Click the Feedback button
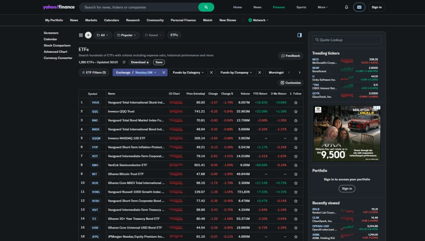This screenshot has width=425, height=241. [x=291, y=56]
